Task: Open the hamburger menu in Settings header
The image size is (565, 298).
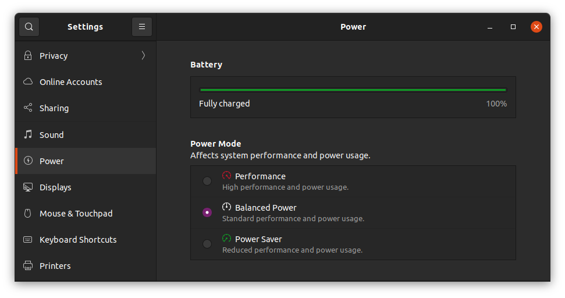Action: point(142,27)
